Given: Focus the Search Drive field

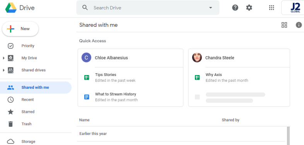Looking at the screenshot, I should (148, 8).
